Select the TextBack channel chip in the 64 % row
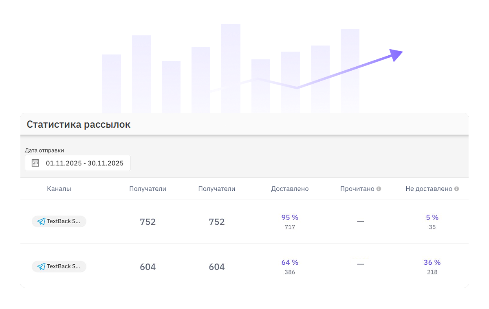This screenshot has width=489, height=309. pos(59,267)
